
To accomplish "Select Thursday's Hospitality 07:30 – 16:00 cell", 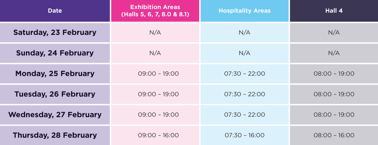I will pos(244,135).
